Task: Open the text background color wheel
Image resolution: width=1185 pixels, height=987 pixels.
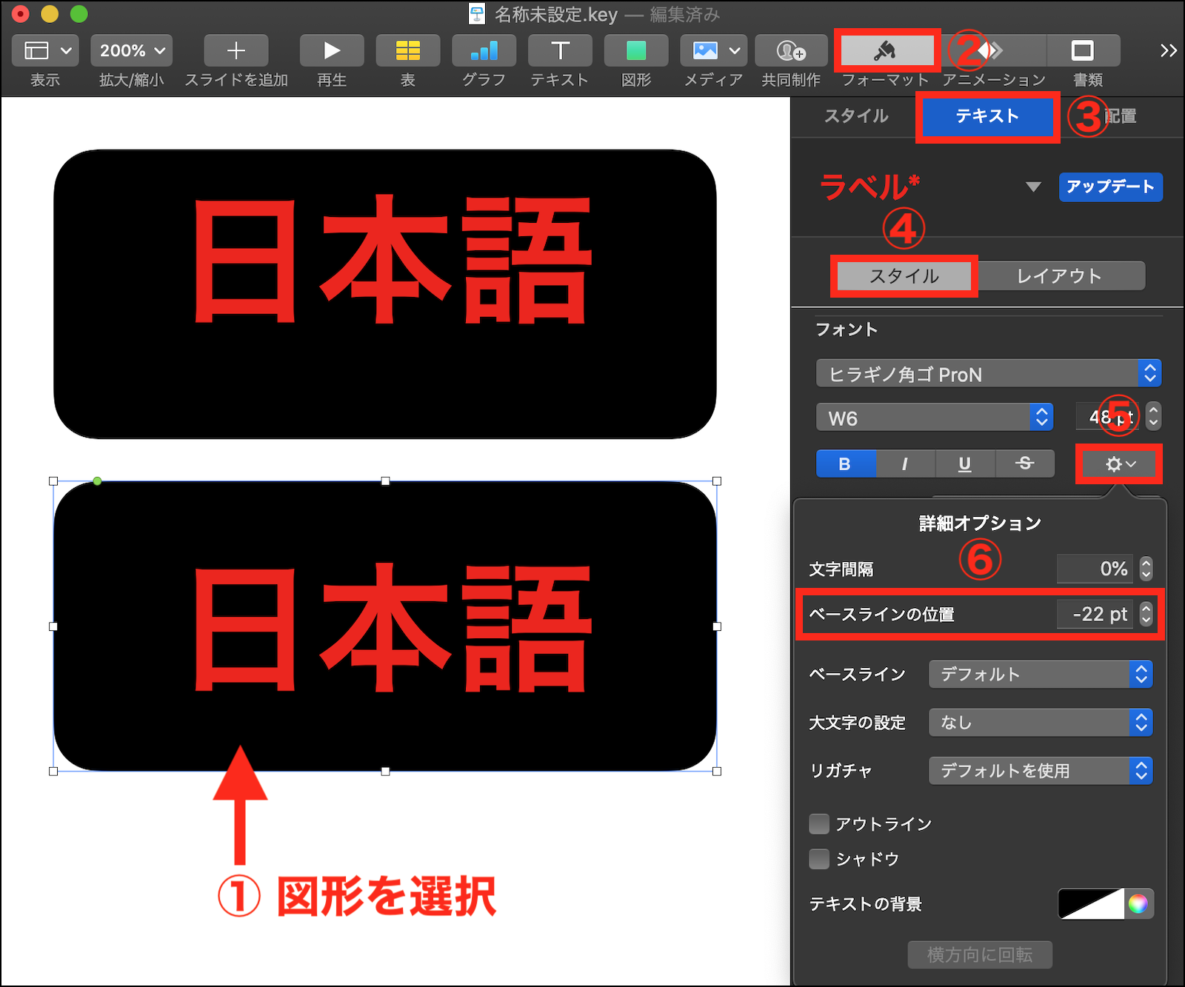Action: [1138, 903]
